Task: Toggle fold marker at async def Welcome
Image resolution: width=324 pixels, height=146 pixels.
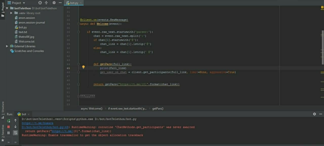Action: click(78, 24)
